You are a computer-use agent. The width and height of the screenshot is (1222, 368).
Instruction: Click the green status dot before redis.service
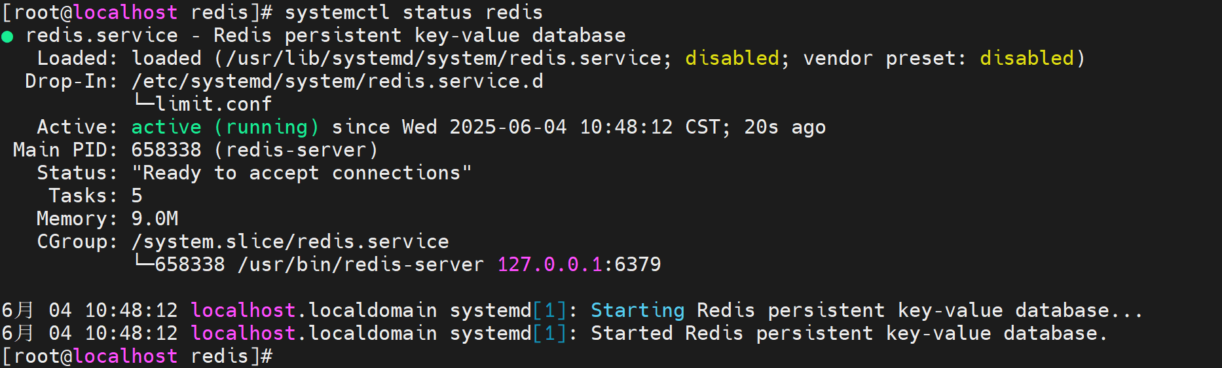click(8, 37)
